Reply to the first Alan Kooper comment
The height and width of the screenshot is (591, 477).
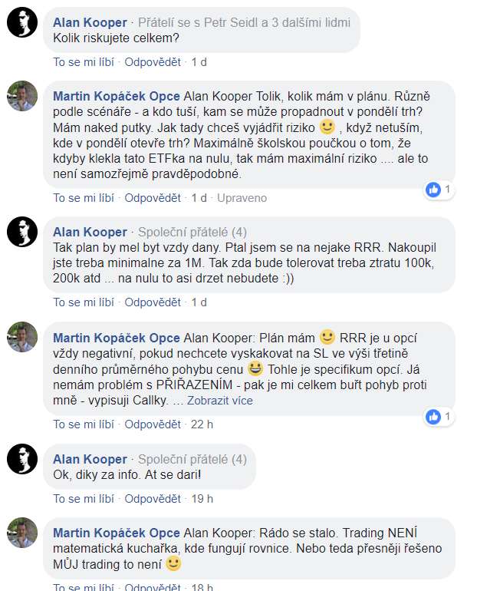[153, 62]
